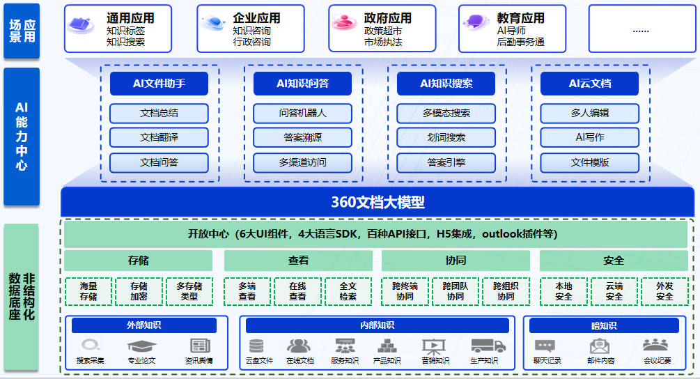Click the 海量存储 dashed box
This screenshot has height=379, width=700.
88,291
